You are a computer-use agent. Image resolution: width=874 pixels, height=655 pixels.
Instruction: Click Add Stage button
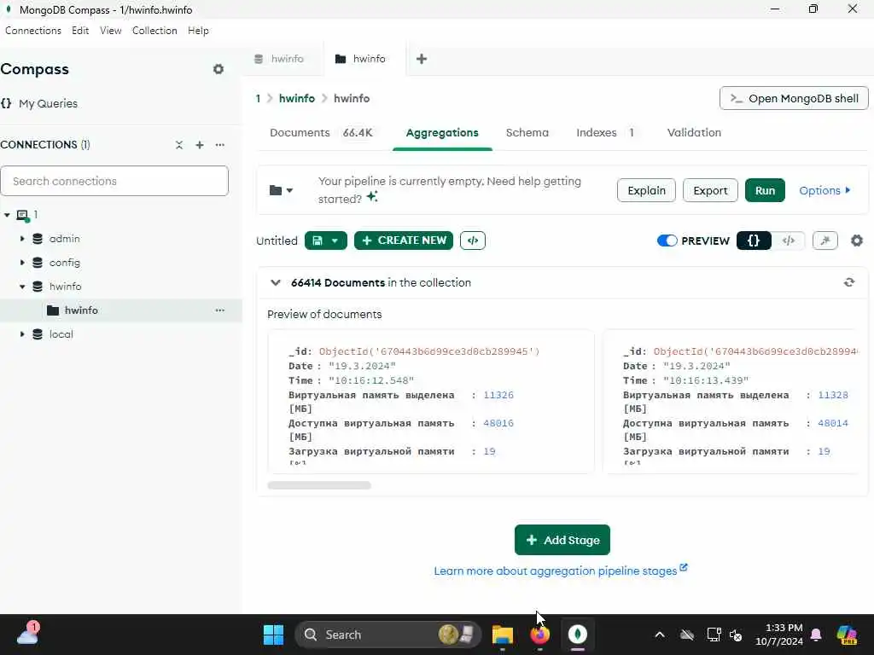(562, 540)
